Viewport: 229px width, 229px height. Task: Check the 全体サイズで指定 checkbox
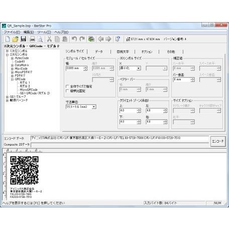67,86
